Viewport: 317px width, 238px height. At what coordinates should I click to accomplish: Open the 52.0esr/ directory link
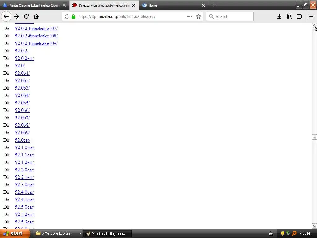coord(22,140)
